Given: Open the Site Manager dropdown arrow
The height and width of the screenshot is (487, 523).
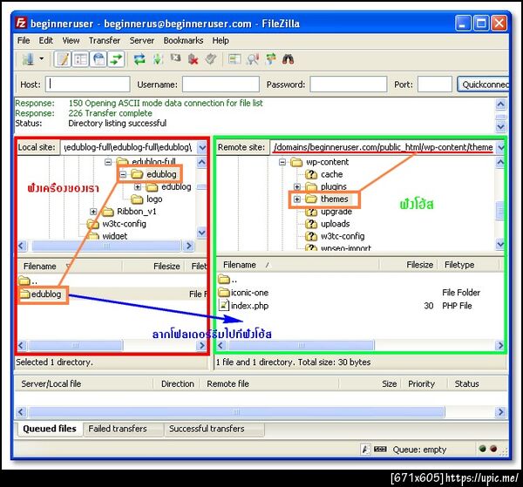Looking at the screenshot, I should coord(42,59).
